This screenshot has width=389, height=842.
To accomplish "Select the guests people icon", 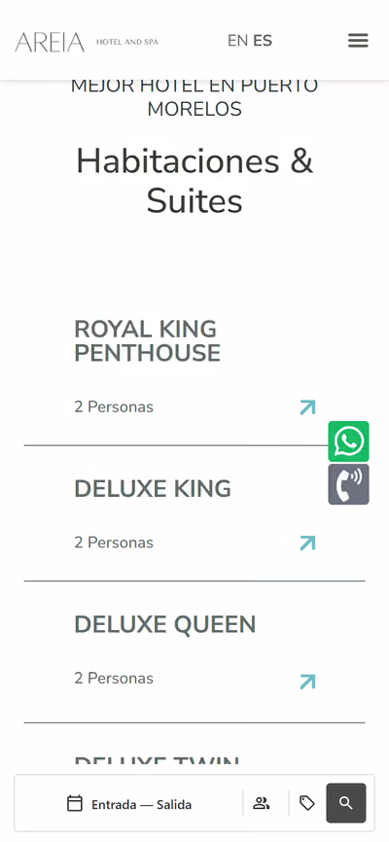I will [262, 803].
